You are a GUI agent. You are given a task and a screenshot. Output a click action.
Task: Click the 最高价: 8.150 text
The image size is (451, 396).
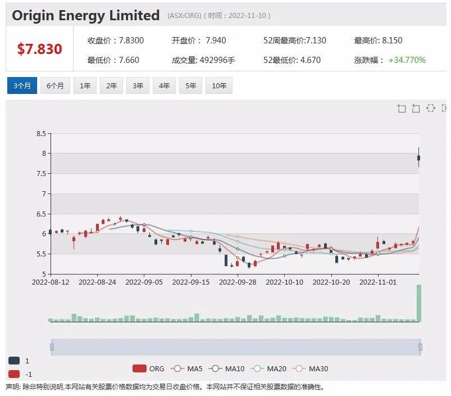coord(378,40)
